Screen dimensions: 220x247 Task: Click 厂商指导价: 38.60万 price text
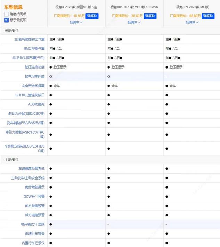click(127, 16)
